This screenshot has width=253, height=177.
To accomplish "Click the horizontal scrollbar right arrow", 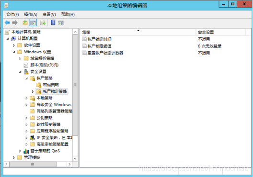I will click(69, 164).
